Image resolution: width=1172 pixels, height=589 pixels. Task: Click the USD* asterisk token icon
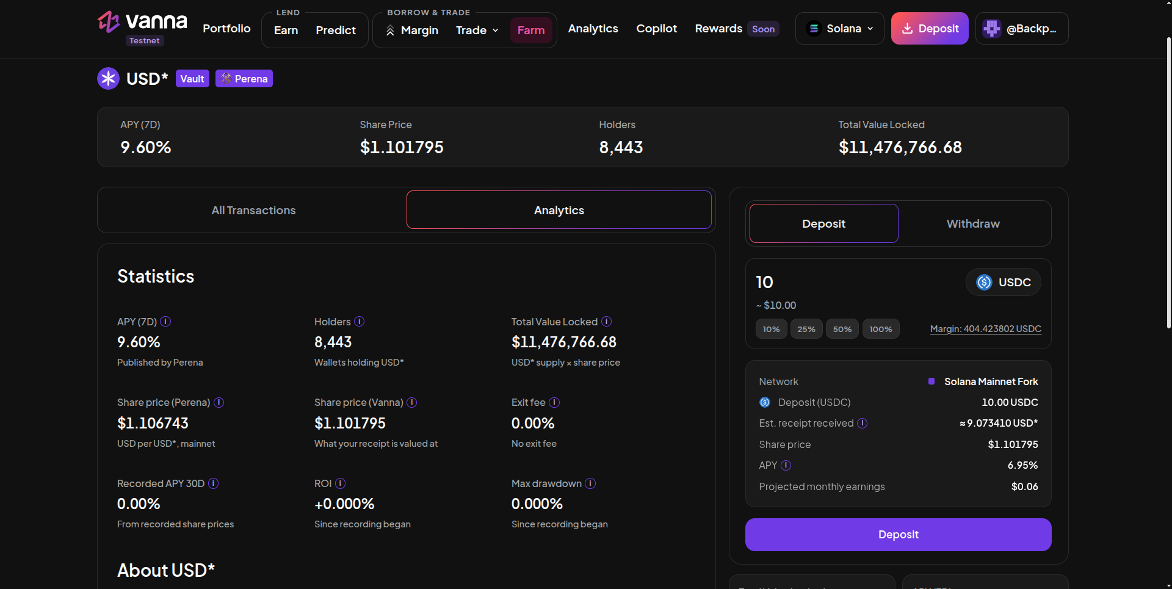click(108, 78)
